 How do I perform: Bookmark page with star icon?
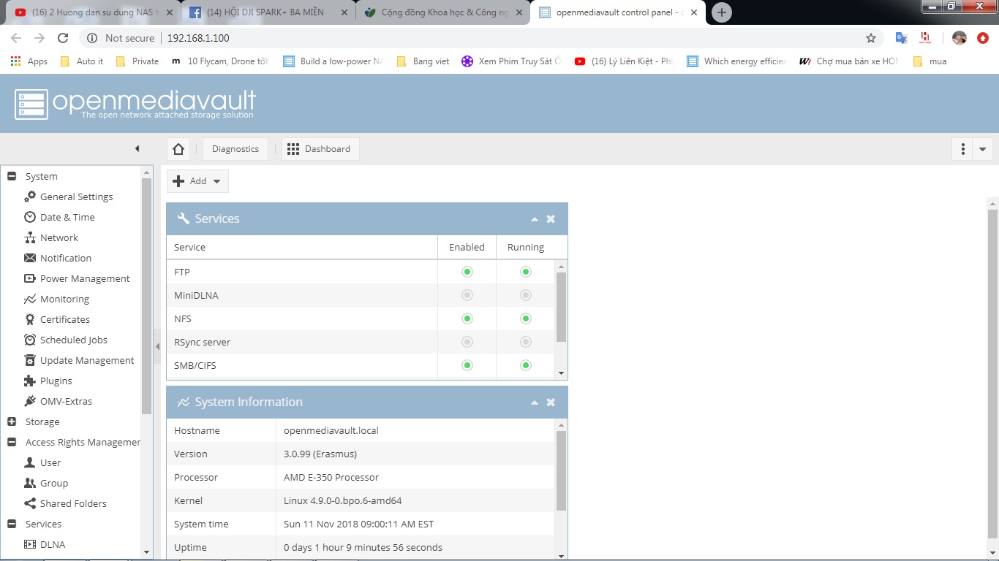click(871, 38)
